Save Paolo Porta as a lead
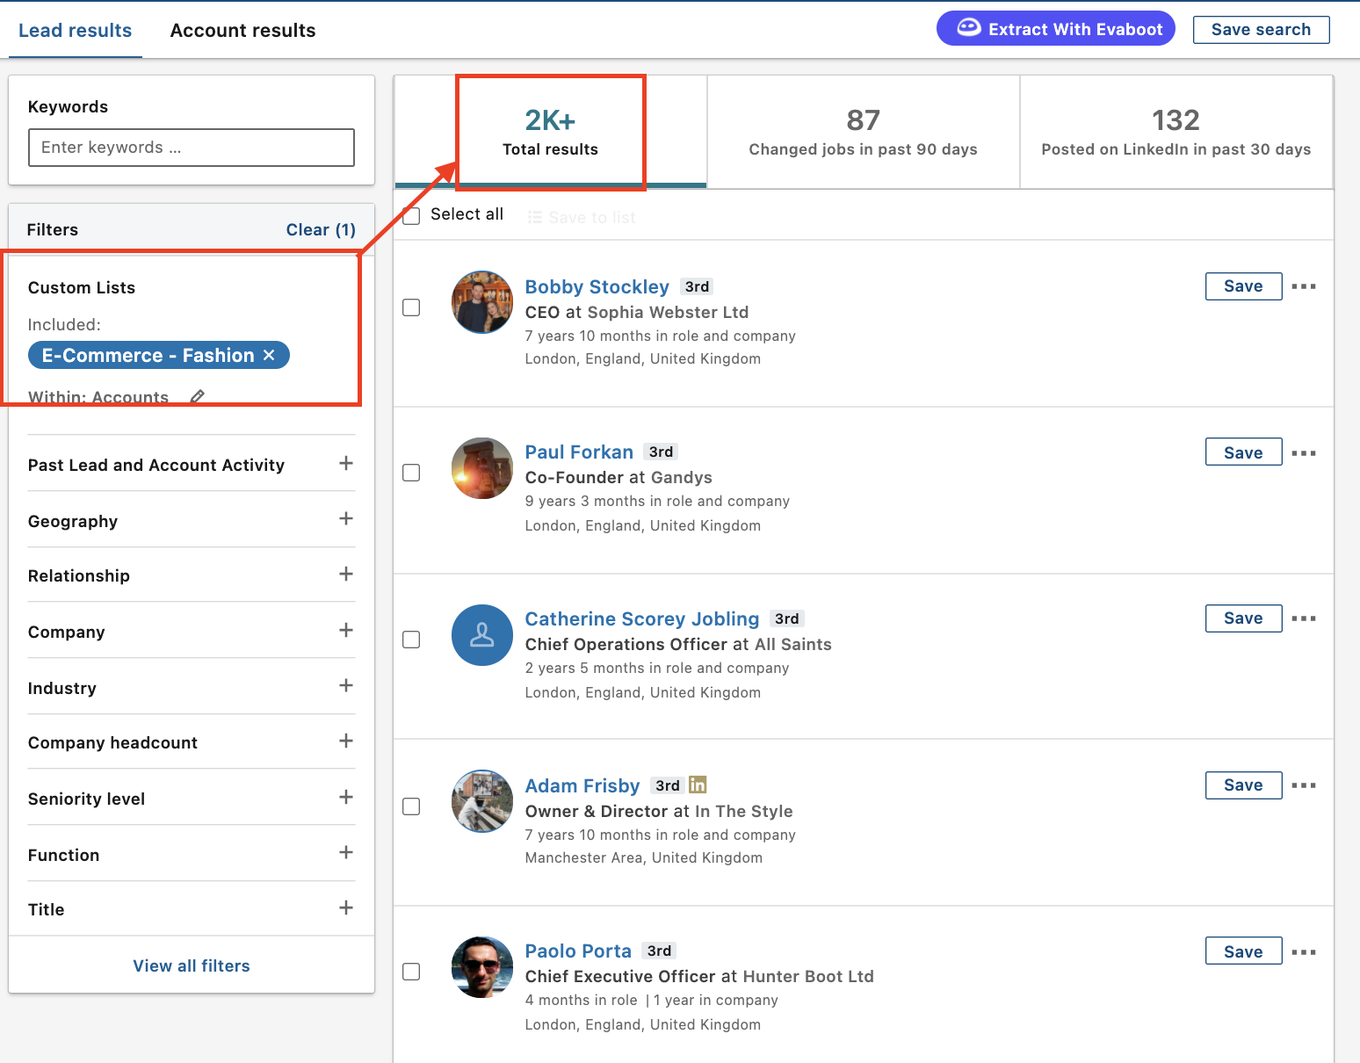The width and height of the screenshot is (1360, 1063). [x=1243, y=951]
